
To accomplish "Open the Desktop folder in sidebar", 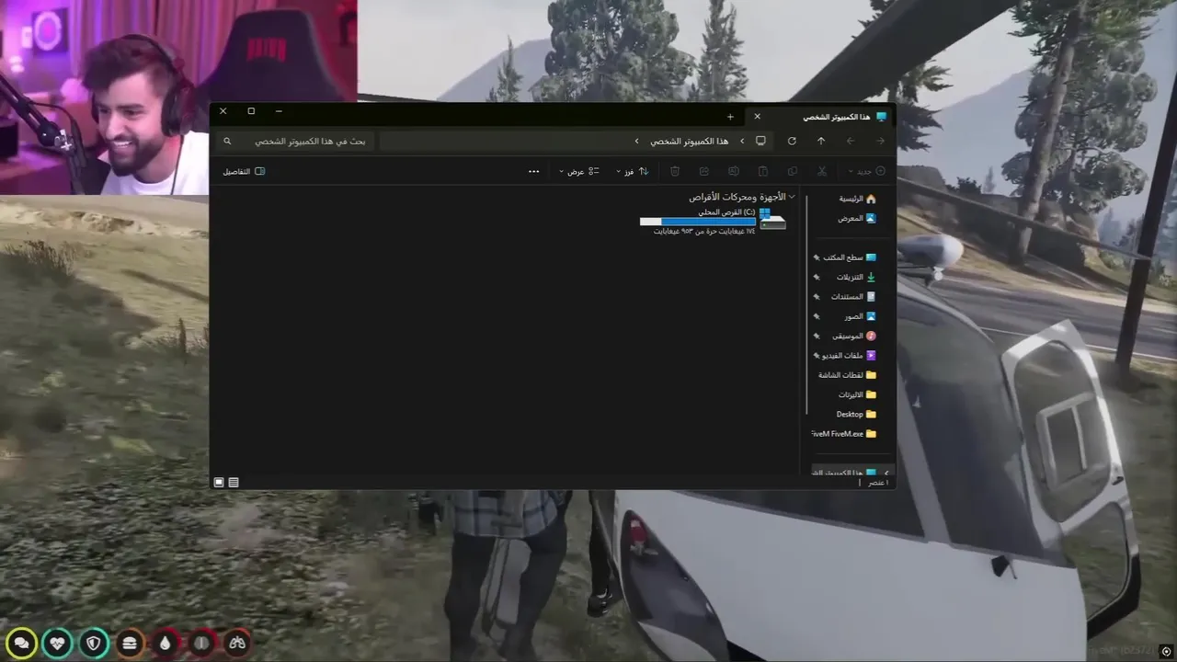I will [856, 414].
